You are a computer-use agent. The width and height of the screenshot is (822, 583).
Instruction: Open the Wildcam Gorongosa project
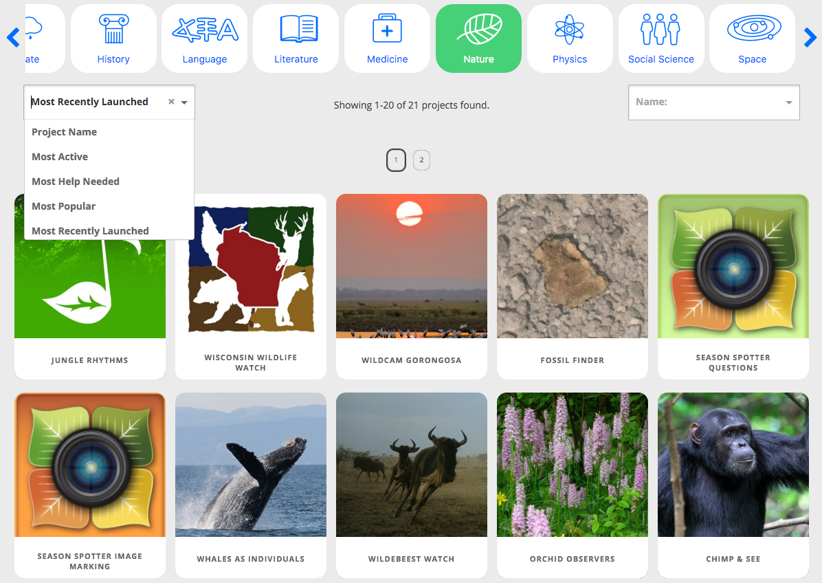(411, 287)
